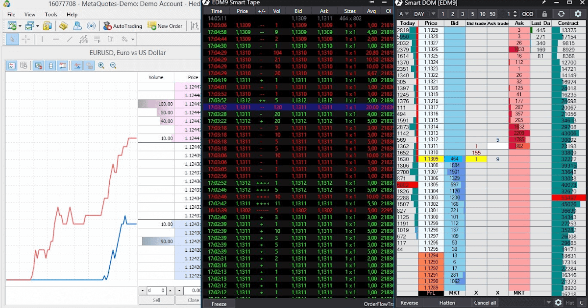Click the Flatten button in Smart DOM
588x308 pixels.
point(447,303)
